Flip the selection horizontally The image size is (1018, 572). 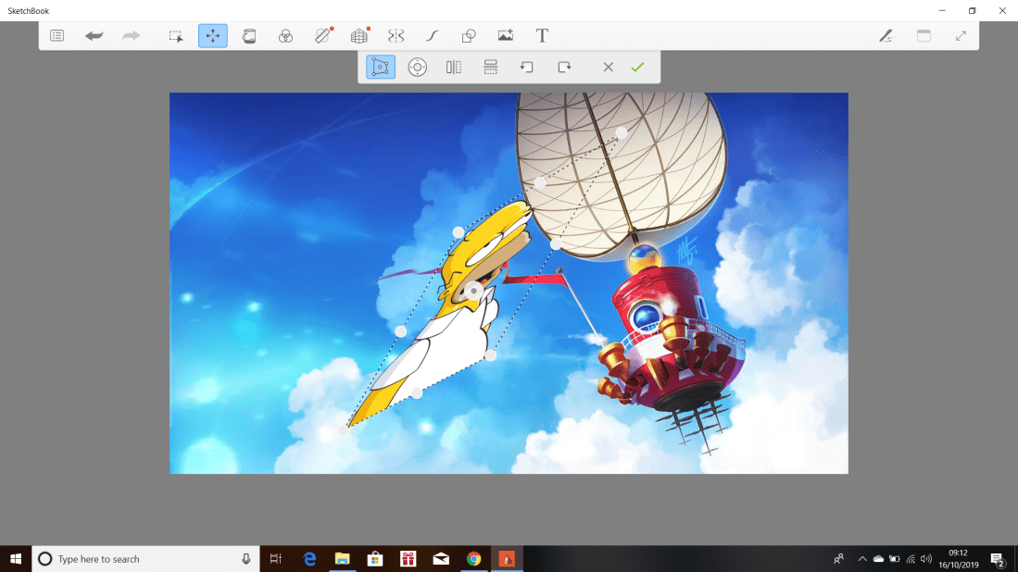[x=453, y=67]
